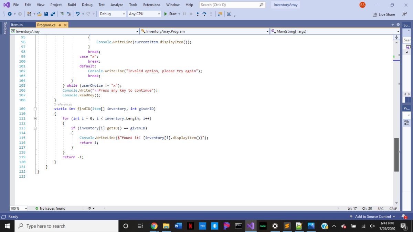Open the Analyze menu
Screen dimensions: 413x232
(117, 5)
